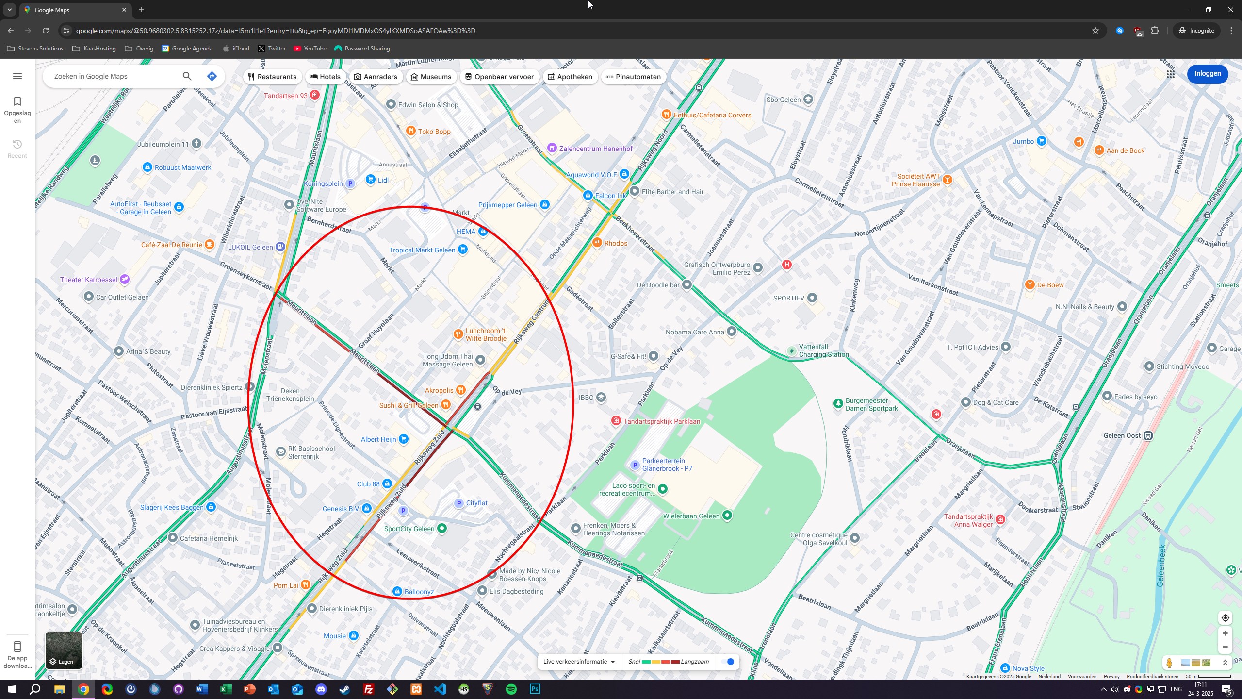This screenshot has height=699, width=1242.
Task: Open the browser tab search dropdown
Action: pyautogui.click(x=9, y=10)
